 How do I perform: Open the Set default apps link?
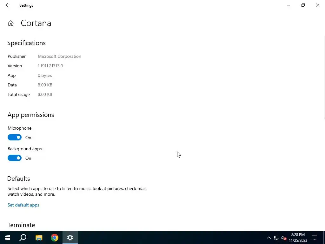(x=23, y=205)
